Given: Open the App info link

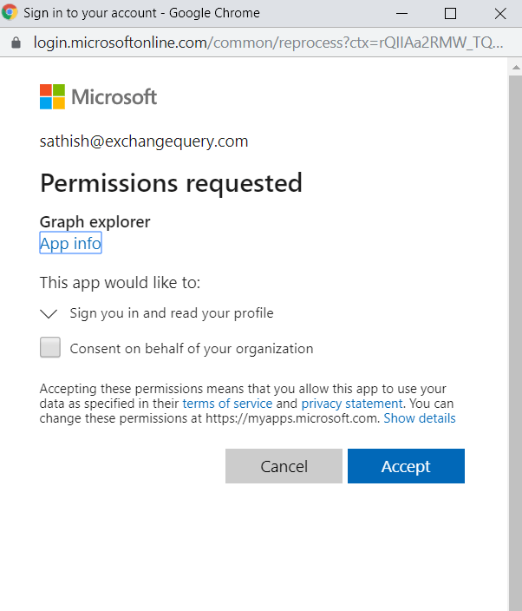Looking at the screenshot, I should pos(70,244).
